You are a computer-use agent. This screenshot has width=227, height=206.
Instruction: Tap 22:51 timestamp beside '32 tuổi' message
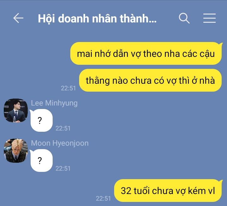[x=103, y=198]
